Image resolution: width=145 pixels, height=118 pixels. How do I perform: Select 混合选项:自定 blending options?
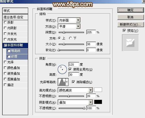click(15, 17)
